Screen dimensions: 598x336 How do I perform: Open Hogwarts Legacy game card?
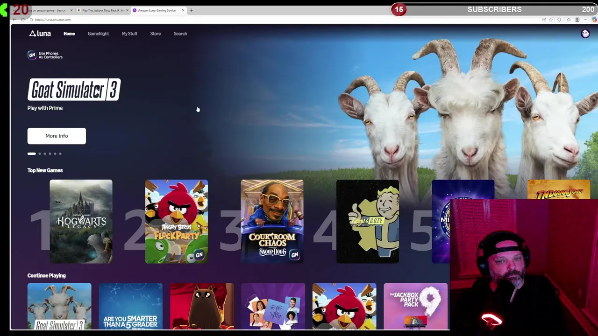click(81, 221)
